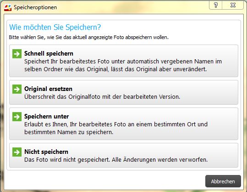This screenshot has width=247, height=192.
Task: Select the Original ersetzen option title
Action: pyautogui.click(x=48, y=89)
